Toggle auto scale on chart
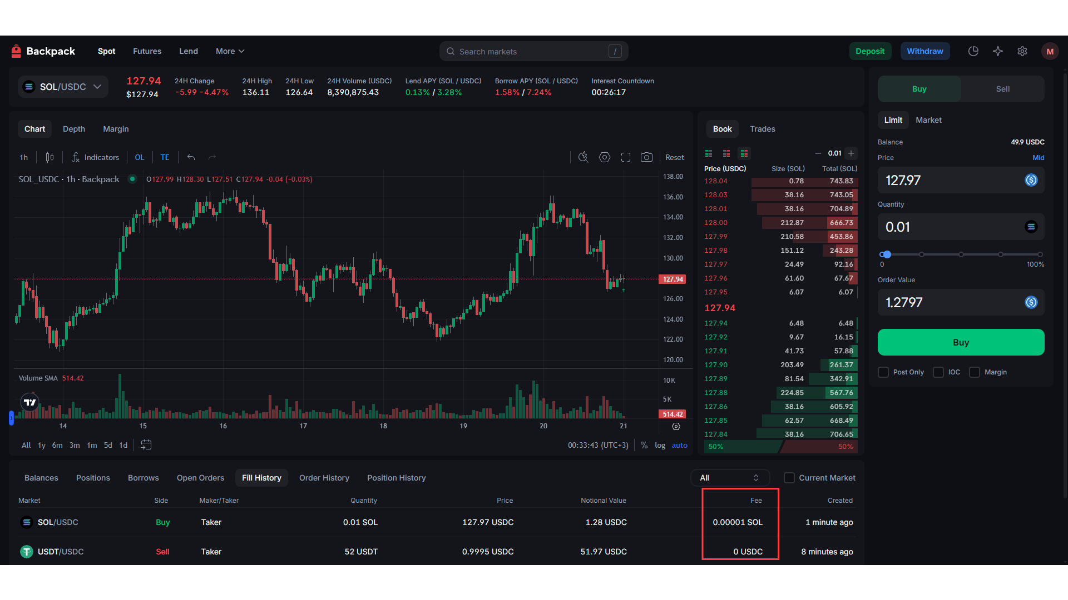The image size is (1068, 600). [680, 445]
